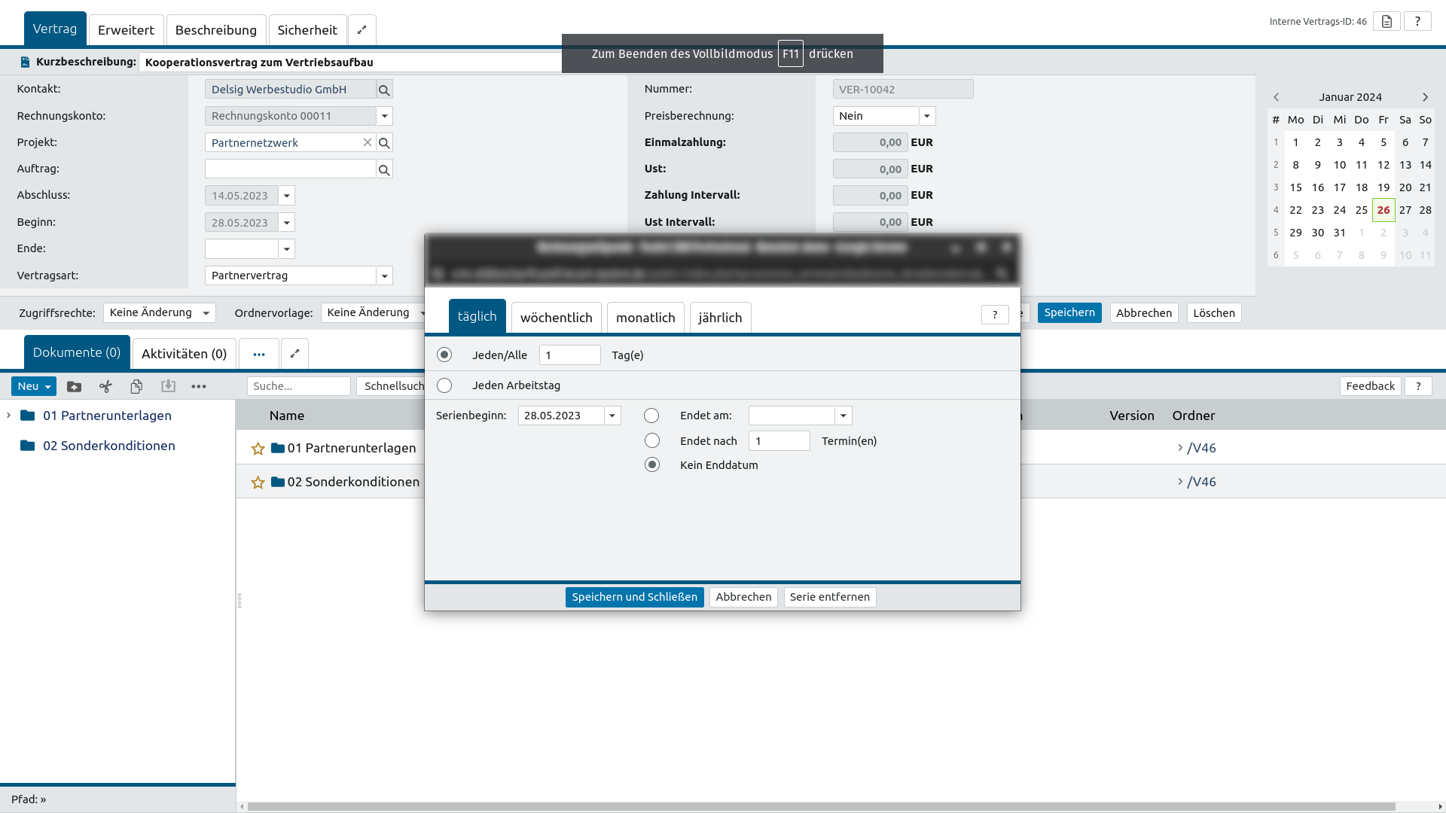The image size is (1446, 813).
Task: Click the upload folder icon in documents toolbar
Action: click(x=74, y=386)
